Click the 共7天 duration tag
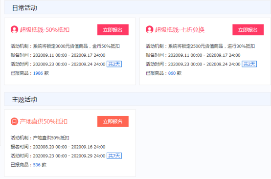The width and height of the screenshot is (271, 179). tap(114, 156)
